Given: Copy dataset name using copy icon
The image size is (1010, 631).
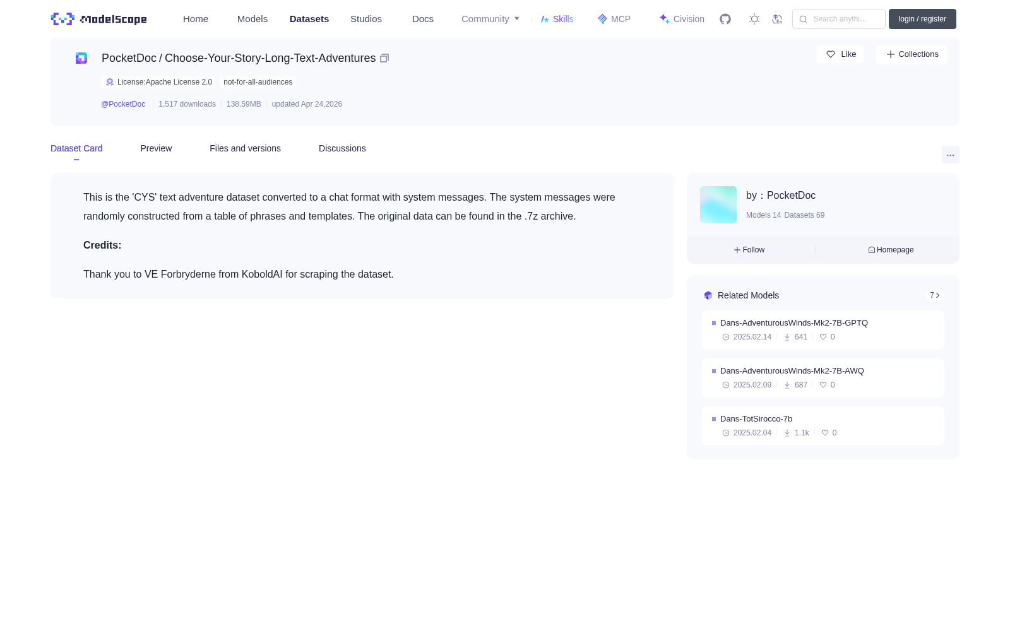Looking at the screenshot, I should 384,58.
